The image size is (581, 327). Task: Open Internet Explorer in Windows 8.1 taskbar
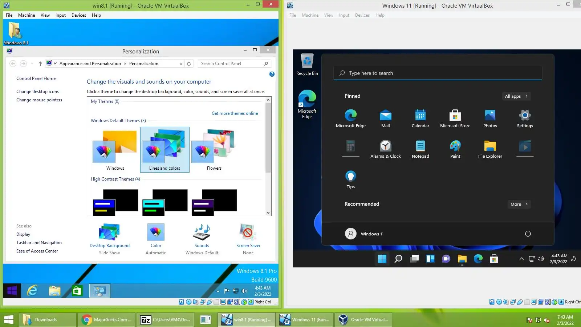[33, 291]
